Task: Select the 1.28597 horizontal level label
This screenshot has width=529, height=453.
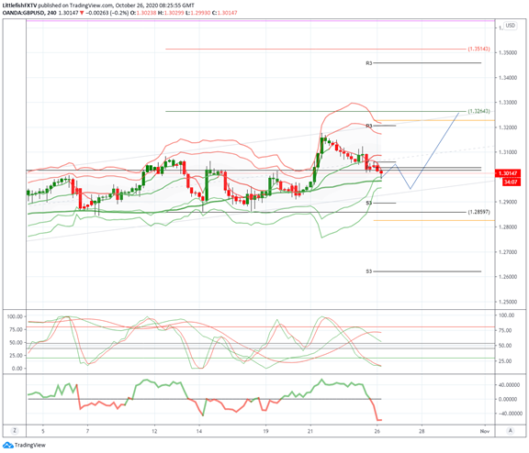Action: 478,212
